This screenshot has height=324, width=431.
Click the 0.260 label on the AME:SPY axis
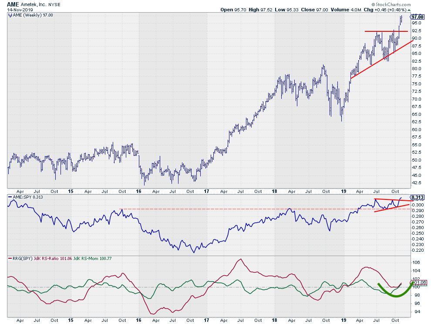coord(417,228)
